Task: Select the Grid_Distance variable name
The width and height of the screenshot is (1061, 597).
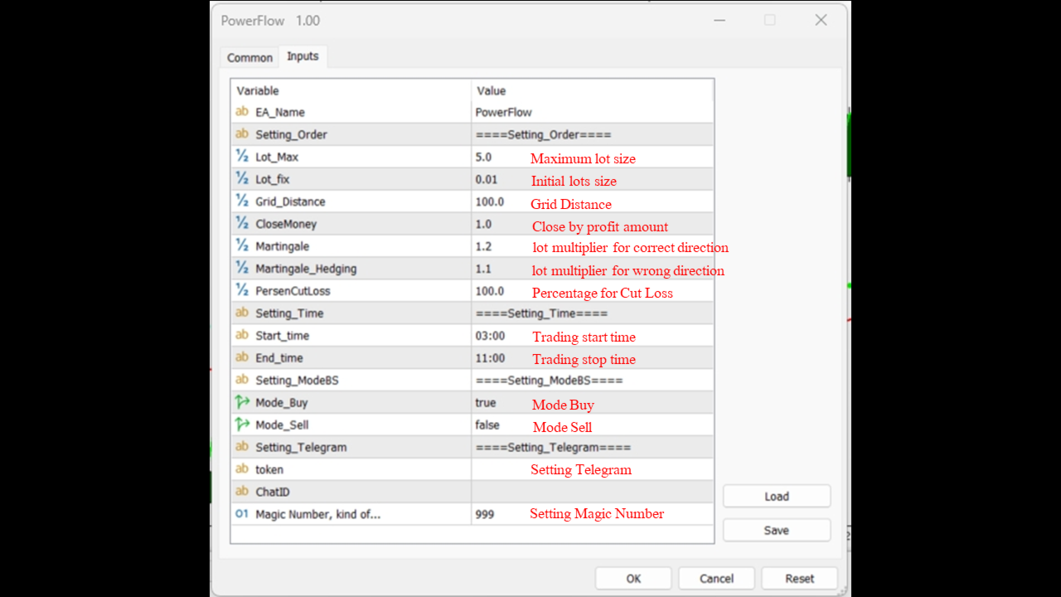Action: coord(290,202)
